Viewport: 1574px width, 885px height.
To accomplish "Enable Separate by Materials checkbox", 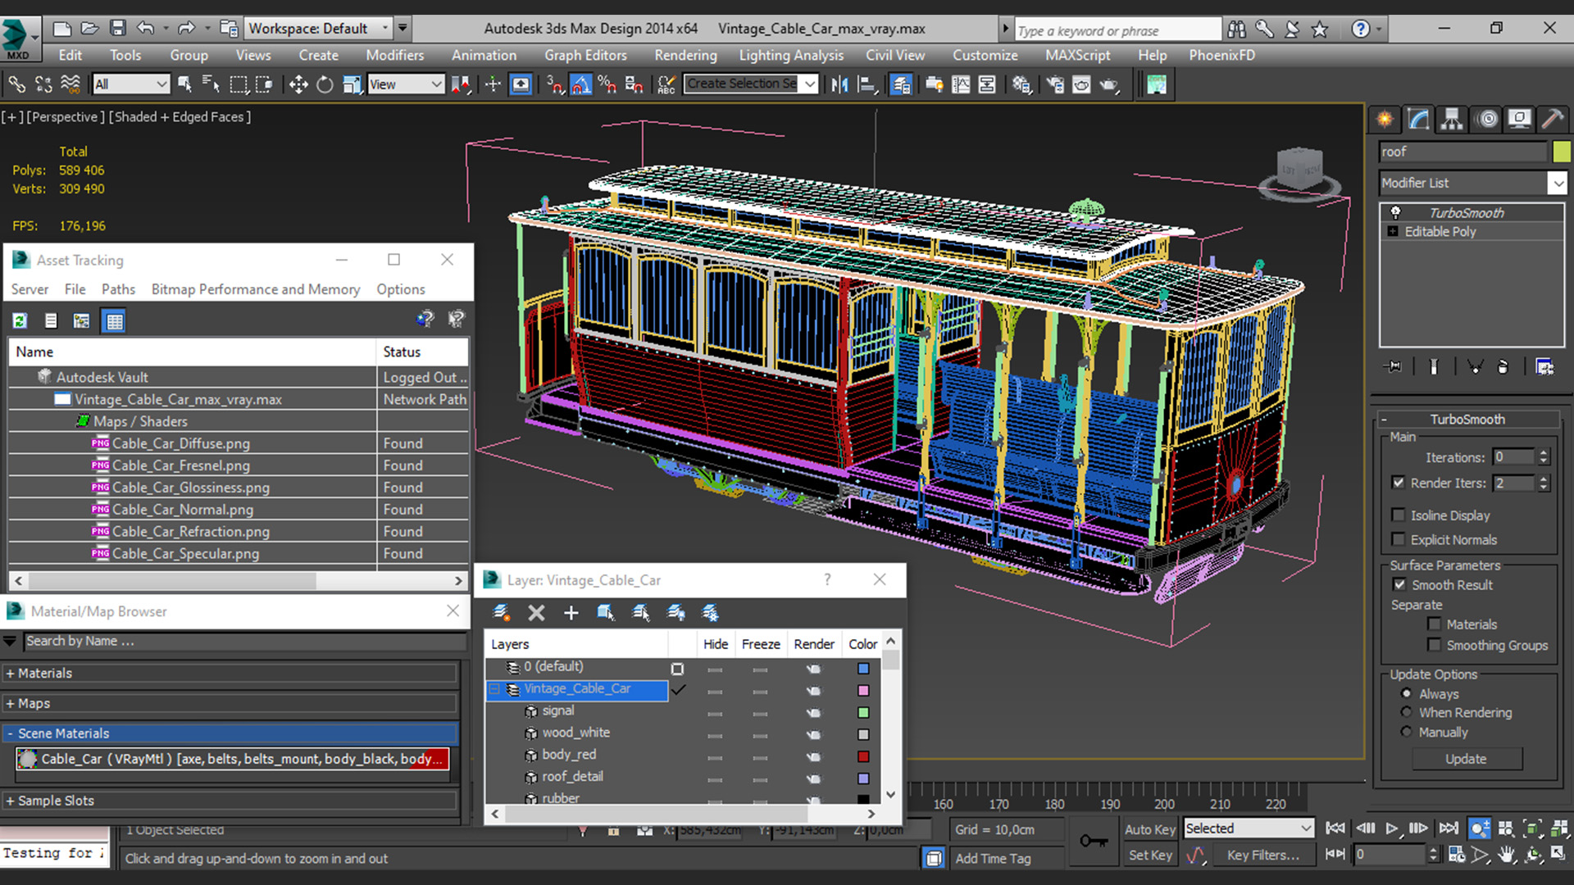I will 1435,624.
